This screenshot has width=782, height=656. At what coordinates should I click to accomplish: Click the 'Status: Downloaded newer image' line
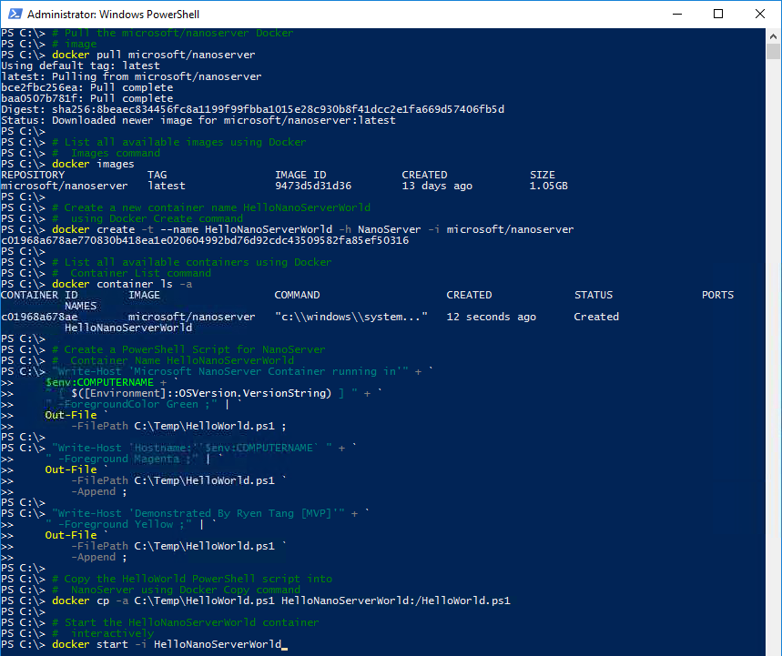coord(198,121)
